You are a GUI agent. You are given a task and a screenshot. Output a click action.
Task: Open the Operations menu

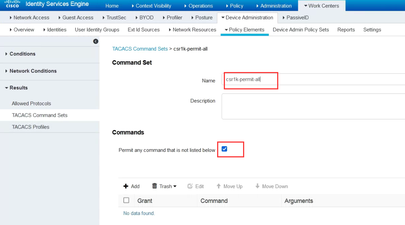click(x=199, y=6)
